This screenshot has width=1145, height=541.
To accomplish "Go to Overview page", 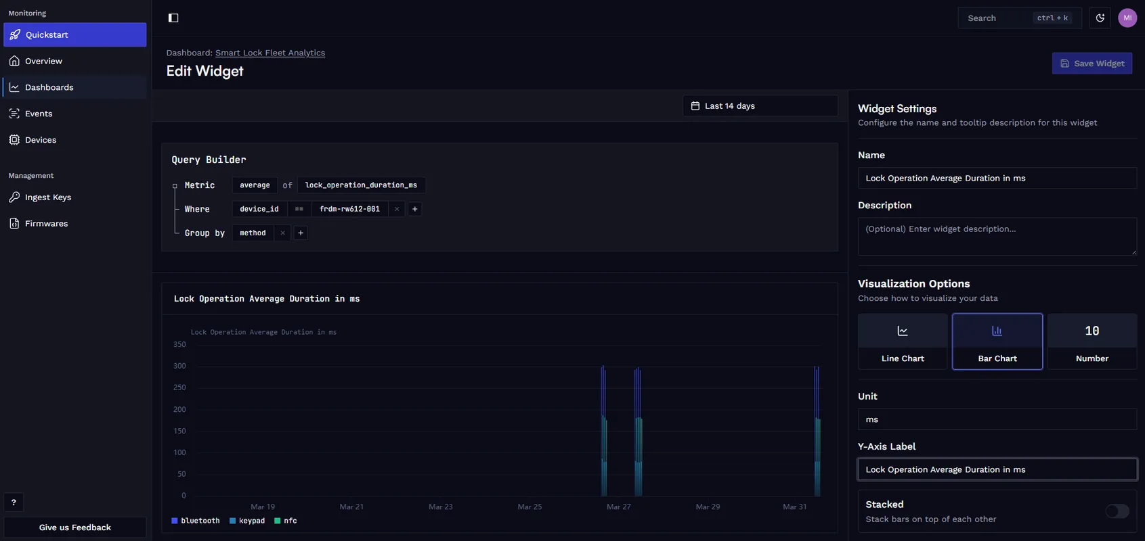I will (75, 61).
